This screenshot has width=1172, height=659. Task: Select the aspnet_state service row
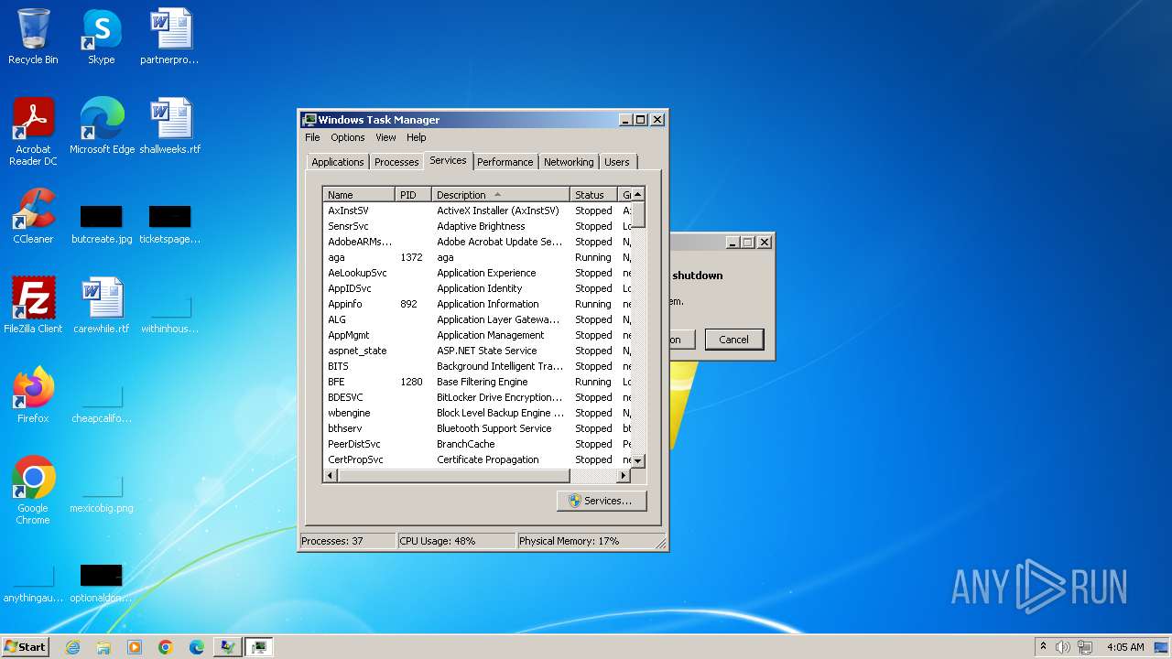tap(477, 351)
